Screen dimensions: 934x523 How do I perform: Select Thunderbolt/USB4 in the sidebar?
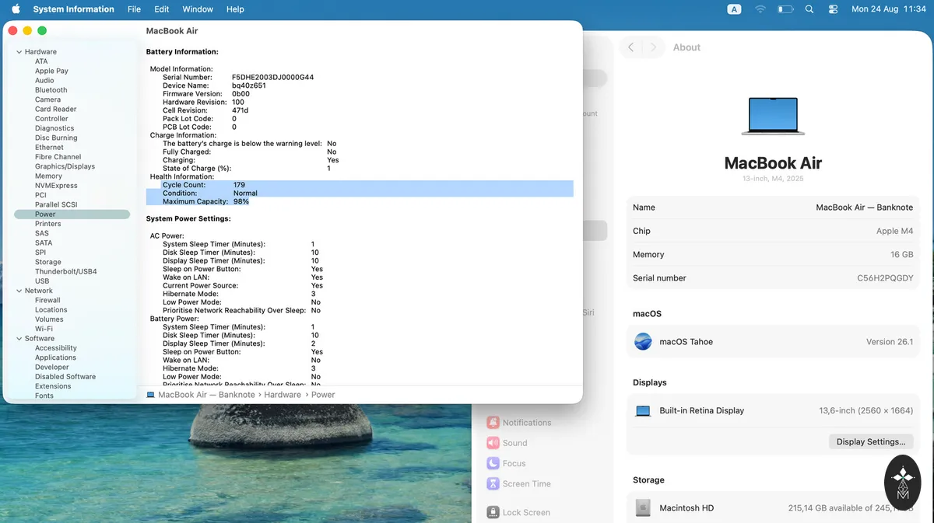[65, 272]
